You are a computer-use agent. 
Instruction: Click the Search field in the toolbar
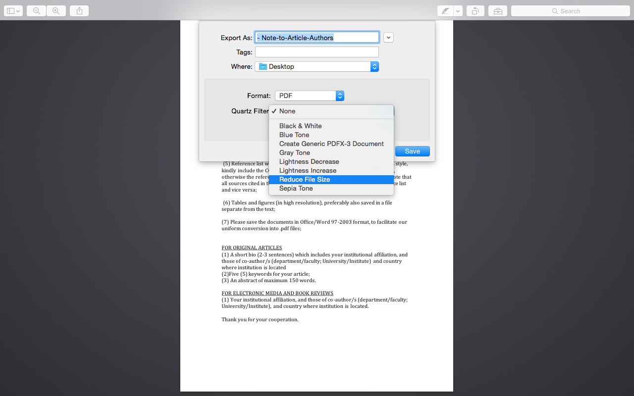[x=570, y=11]
